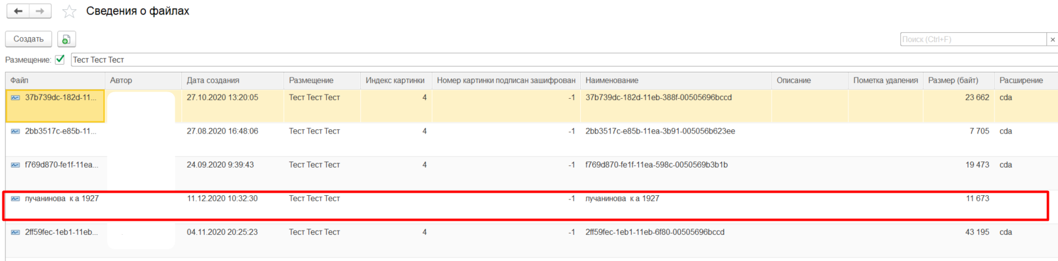
Task: Sort by Дата создания column header
Action: (213, 80)
